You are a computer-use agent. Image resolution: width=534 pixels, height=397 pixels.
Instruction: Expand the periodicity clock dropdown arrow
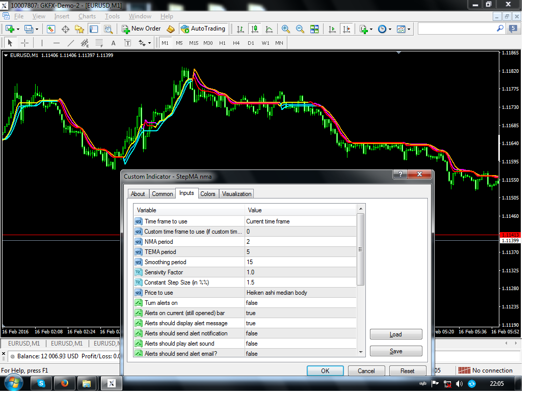(390, 30)
